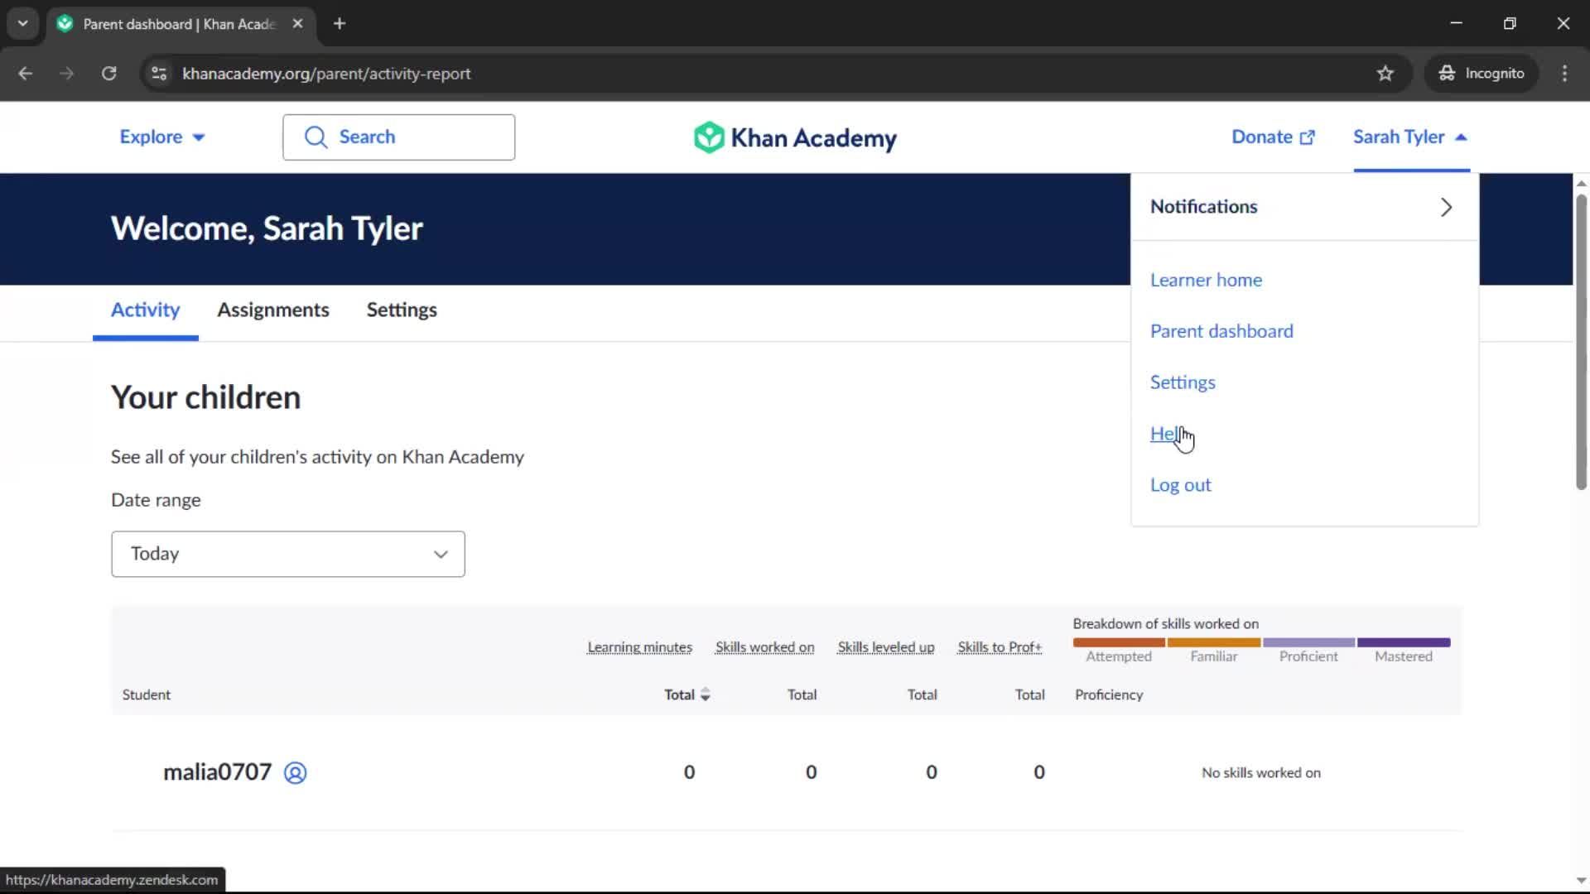
Task: Open the Date range Today dropdown
Action: (288, 554)
